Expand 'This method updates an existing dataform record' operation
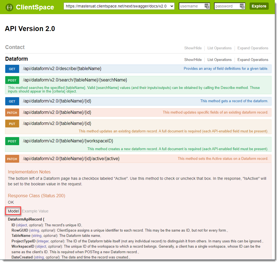Viewport: 279px width, 264px height. pos(173,131)
